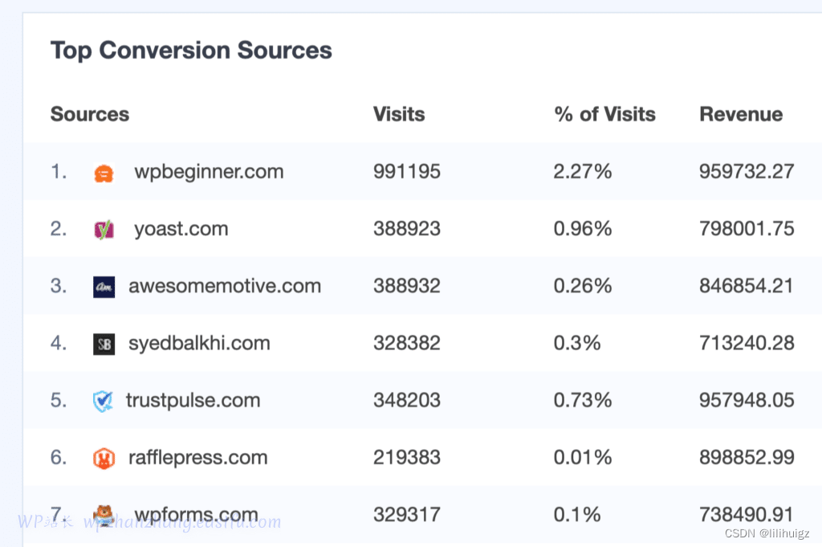Click the 0.73% visits percentage
The height and width of the screenshot is (547, 822).
tap(583, 400)
